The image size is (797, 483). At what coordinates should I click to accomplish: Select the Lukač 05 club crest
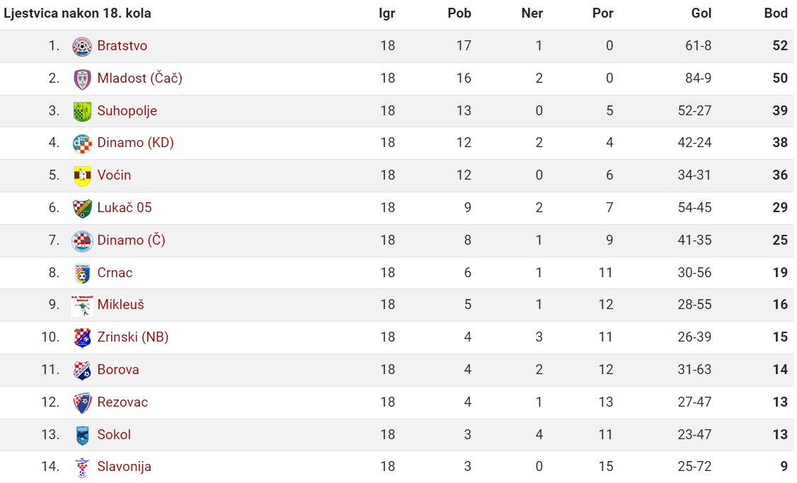(82, 208)
